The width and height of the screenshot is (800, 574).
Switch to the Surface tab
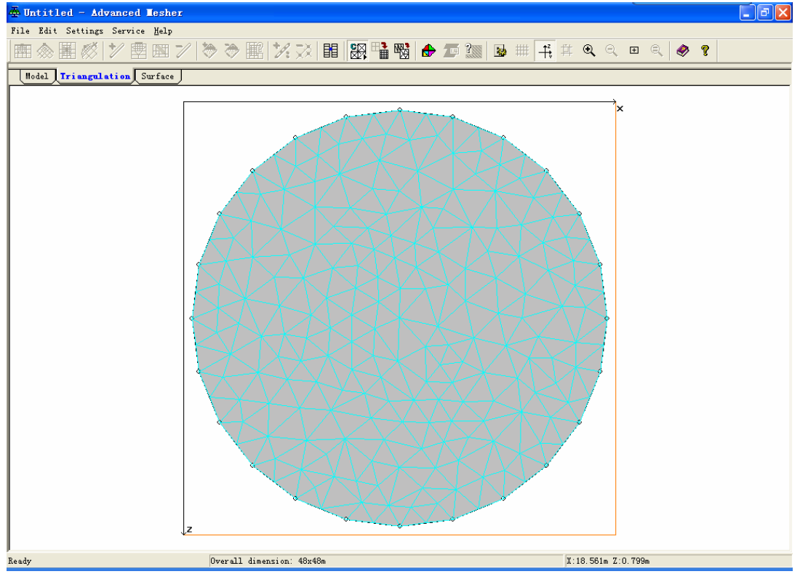point(157,76)
